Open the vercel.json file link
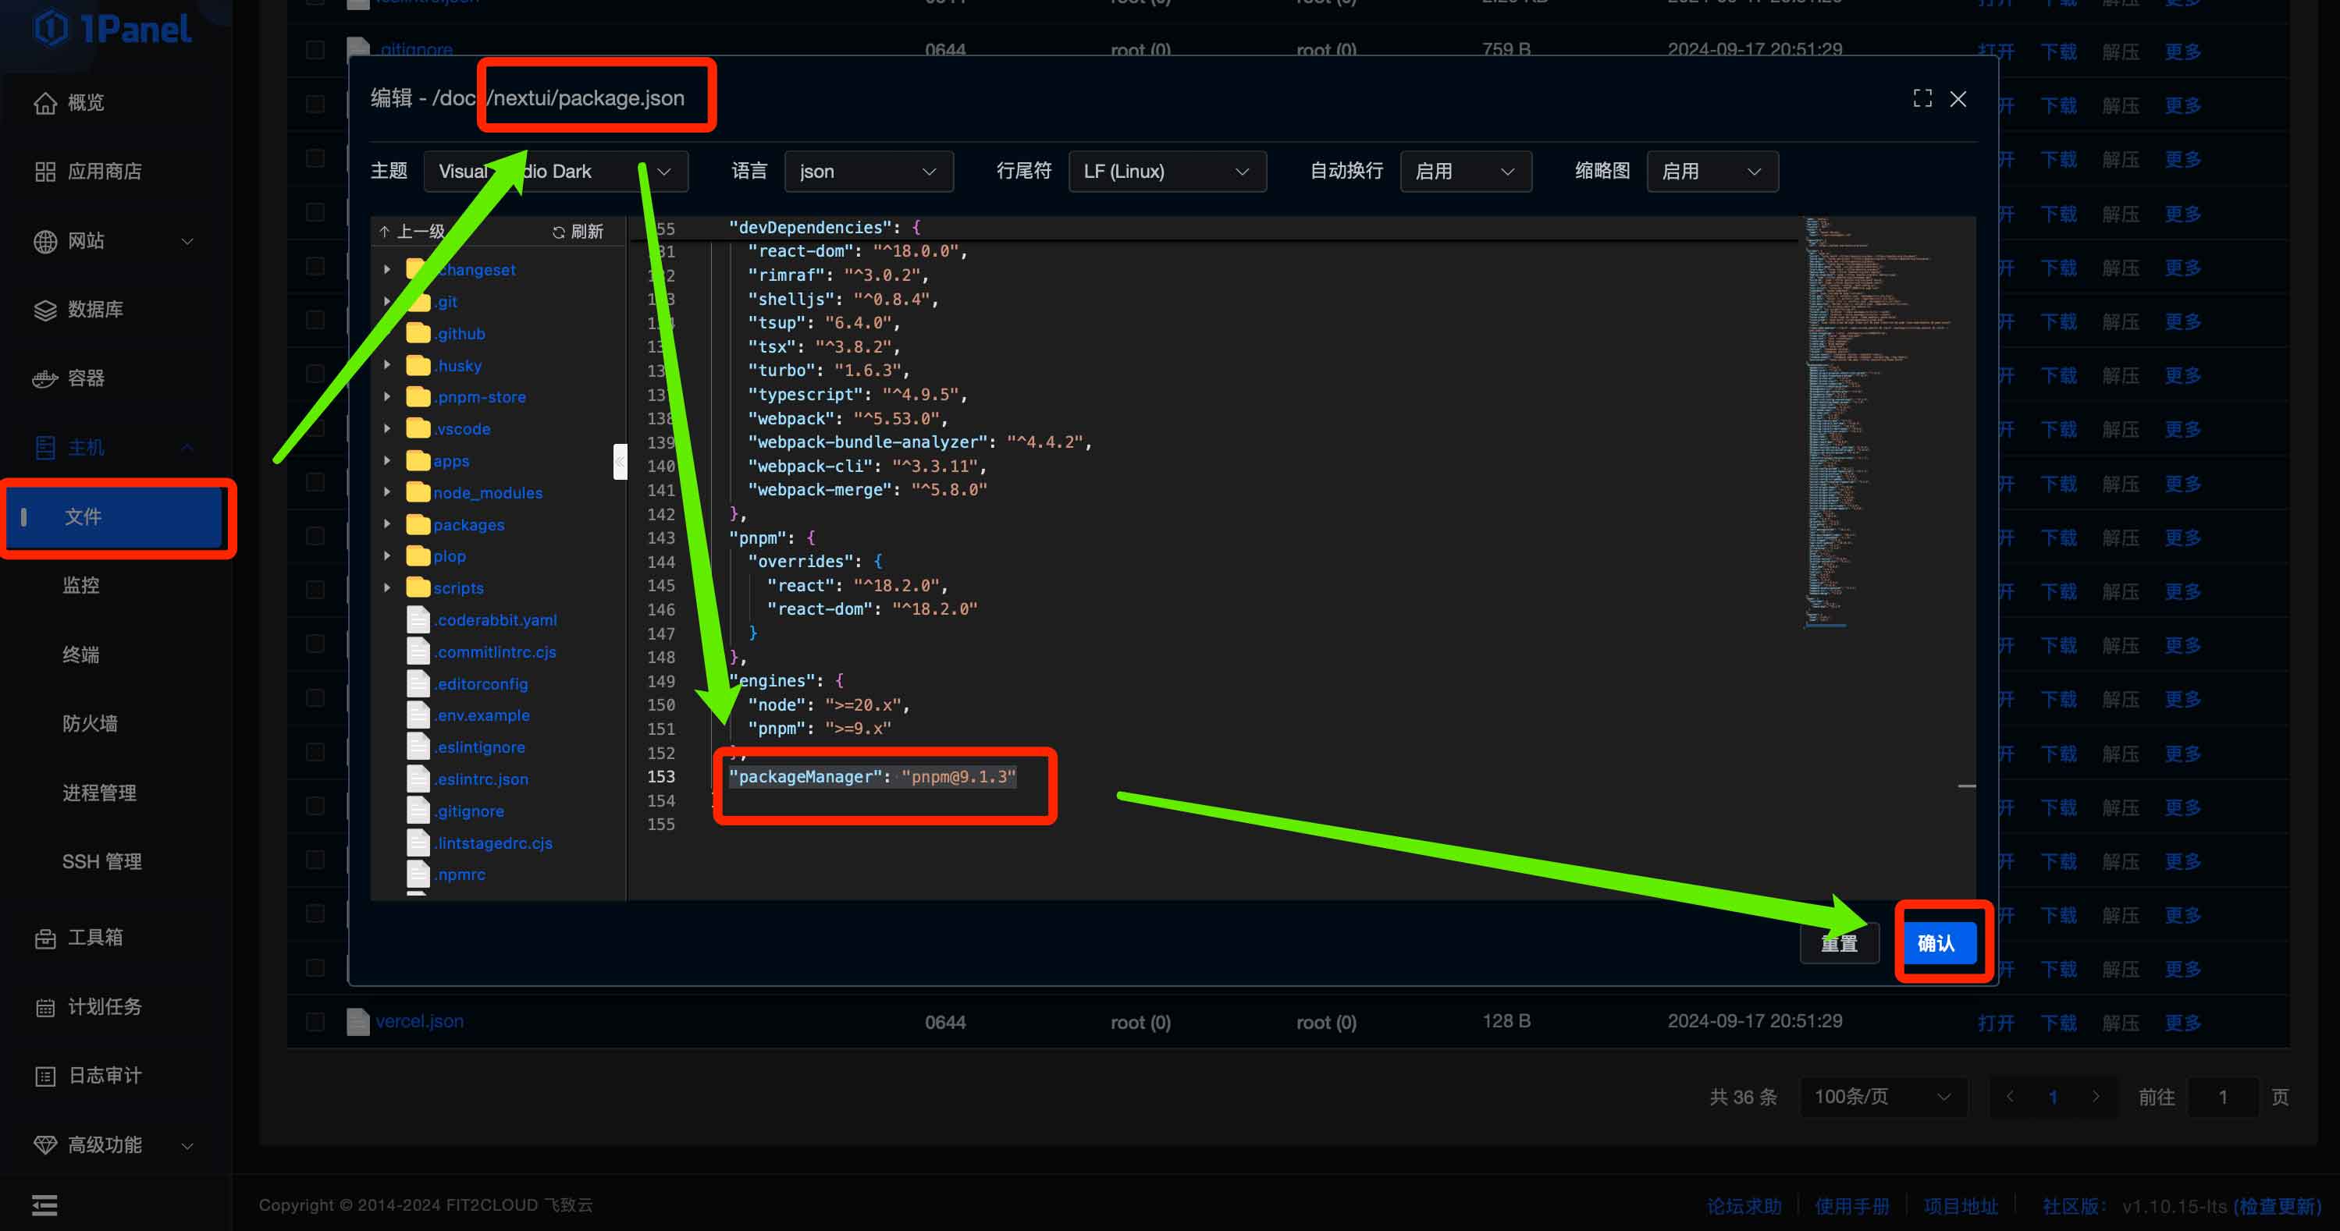Screen dimensions: 2340x1231 pos(419,1022)
